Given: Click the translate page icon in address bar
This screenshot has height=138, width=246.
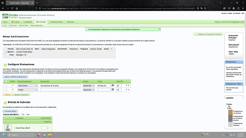Looking at the screenshot, I should [x=201, y=8].
